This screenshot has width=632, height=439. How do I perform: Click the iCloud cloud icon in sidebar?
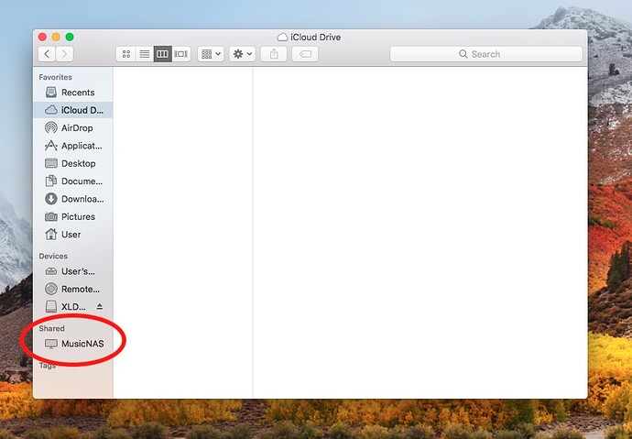(50, 110)
